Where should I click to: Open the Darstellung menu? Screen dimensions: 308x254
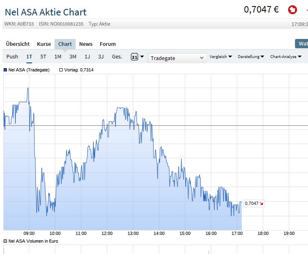(x=251, y=57)
